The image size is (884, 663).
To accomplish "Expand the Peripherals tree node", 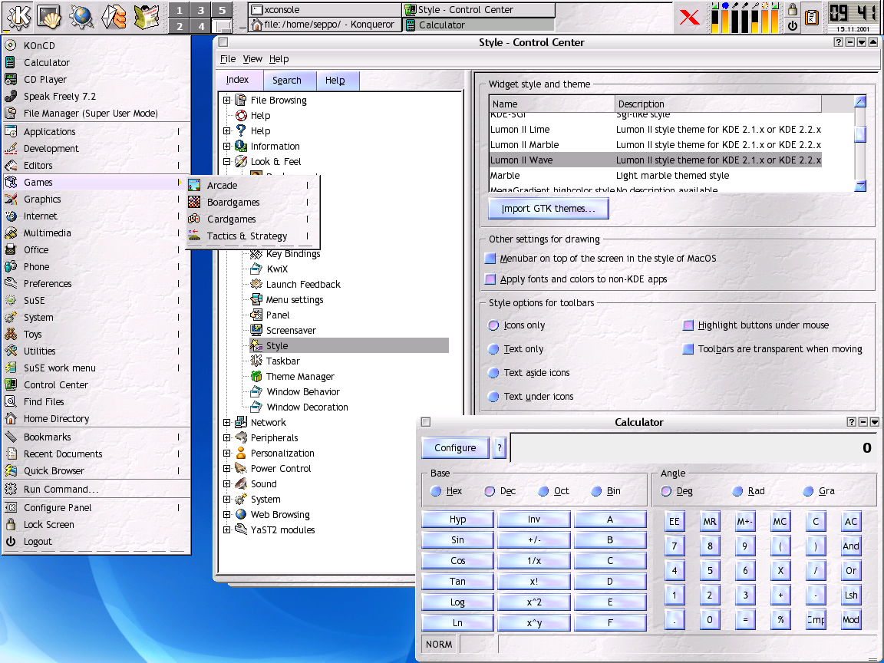I will 226,437.
